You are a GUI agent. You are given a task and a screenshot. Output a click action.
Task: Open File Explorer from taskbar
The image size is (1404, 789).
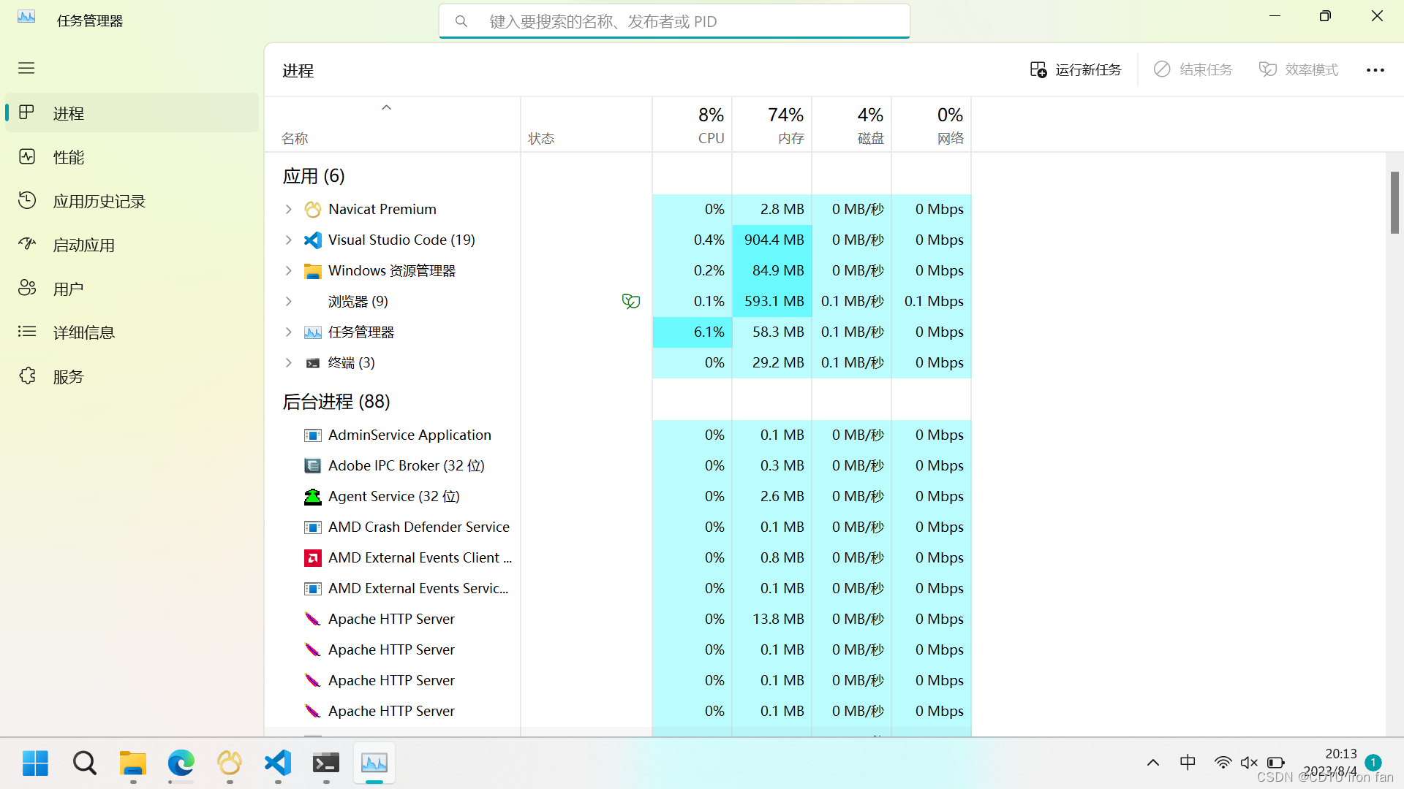click(133, 763)
